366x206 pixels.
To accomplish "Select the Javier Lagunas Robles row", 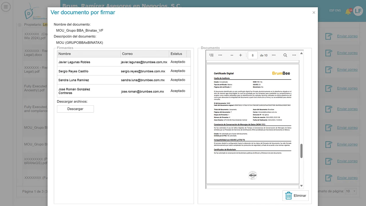I will pos(124,62).
